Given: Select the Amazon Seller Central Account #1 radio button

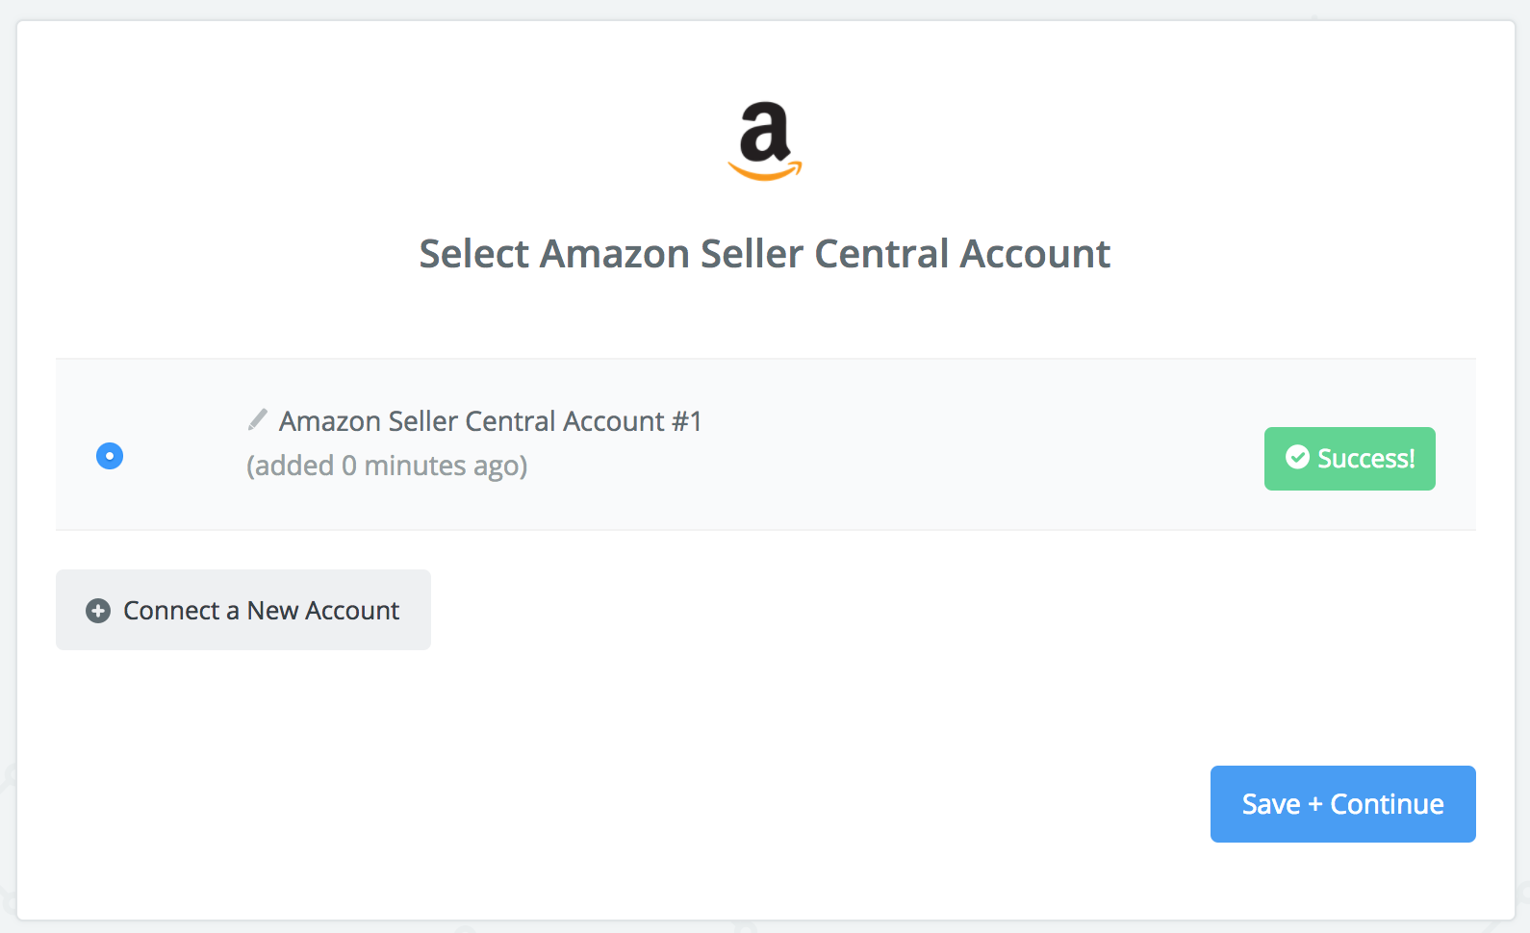Looking at the screenshot, I should pyautogui.click(x=110, y=456).
